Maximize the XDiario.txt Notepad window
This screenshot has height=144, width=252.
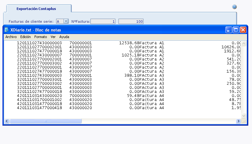coord(236,30)
